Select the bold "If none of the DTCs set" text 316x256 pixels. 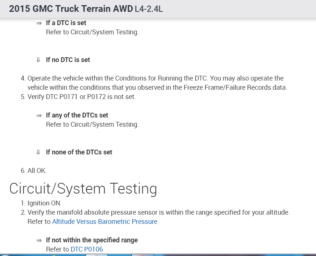pyautogui.click(x=79, y=152)
